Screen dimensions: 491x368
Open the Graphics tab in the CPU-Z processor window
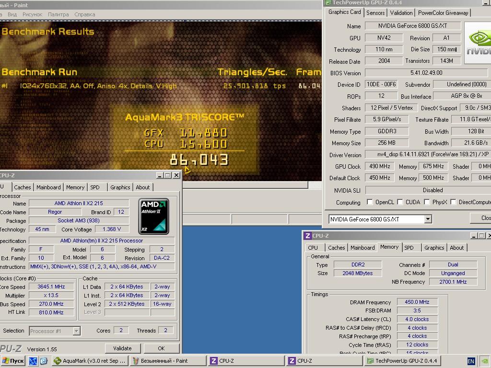click(x=120, y=187)
